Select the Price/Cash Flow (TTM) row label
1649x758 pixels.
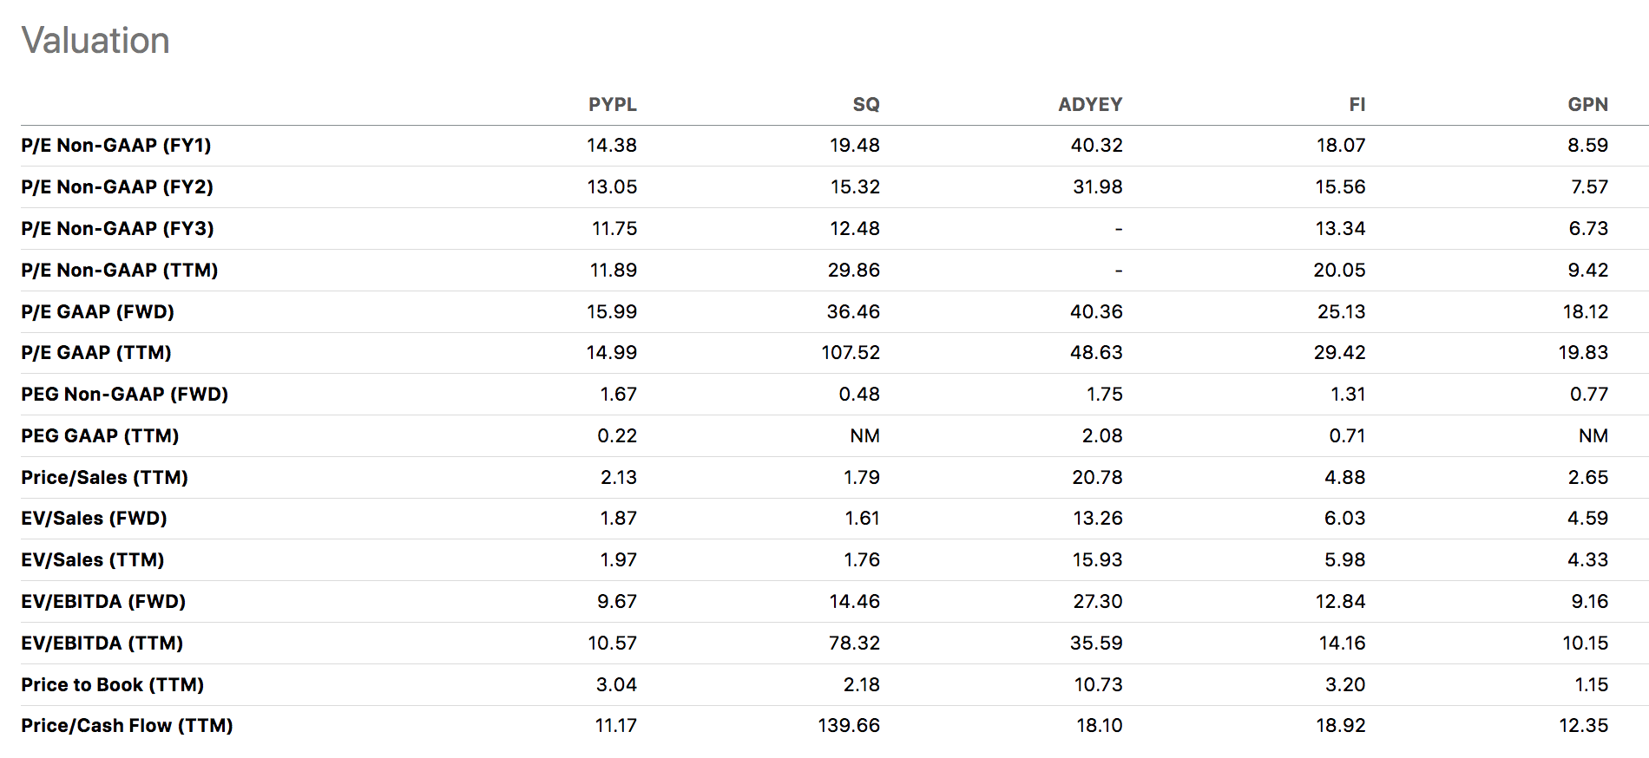128,726
